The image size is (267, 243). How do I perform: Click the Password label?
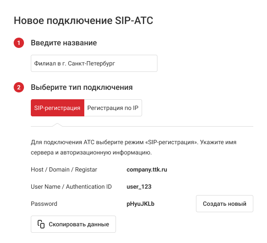click(44, 204)
